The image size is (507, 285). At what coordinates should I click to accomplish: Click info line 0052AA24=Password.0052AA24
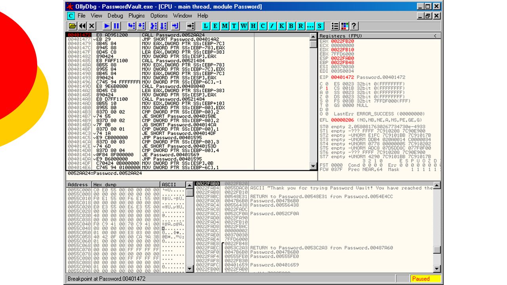pyautogui.click(x=105, y=173)
